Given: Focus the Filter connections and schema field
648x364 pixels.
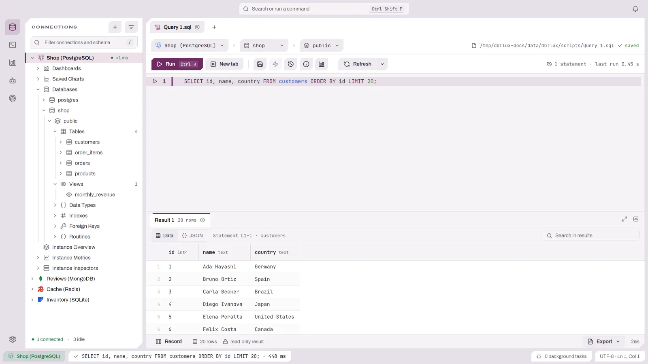Looking at the screenshot, I should click(x=84, y=42).
